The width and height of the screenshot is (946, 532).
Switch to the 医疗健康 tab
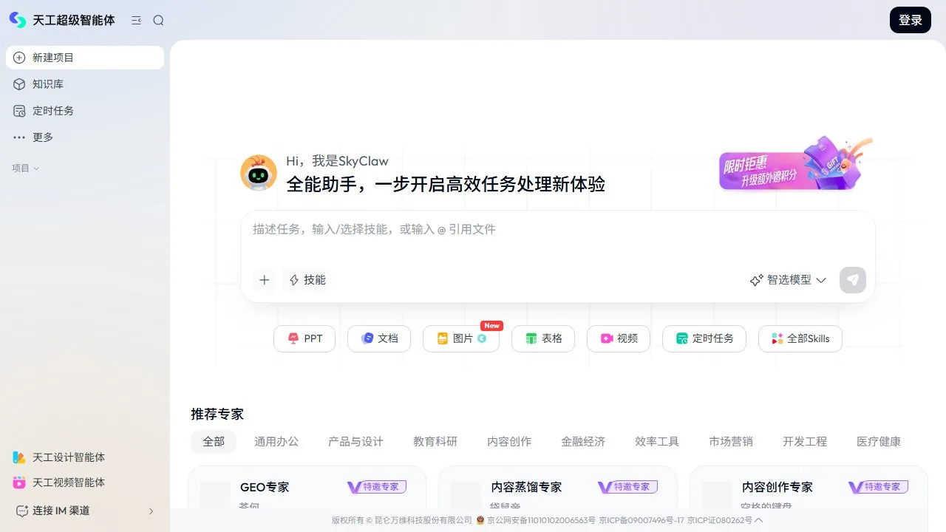(x=879, y=442)
